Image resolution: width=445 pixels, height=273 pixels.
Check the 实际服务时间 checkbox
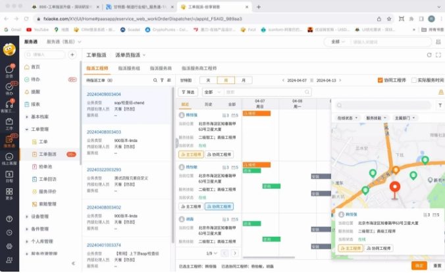click(414, 80)
